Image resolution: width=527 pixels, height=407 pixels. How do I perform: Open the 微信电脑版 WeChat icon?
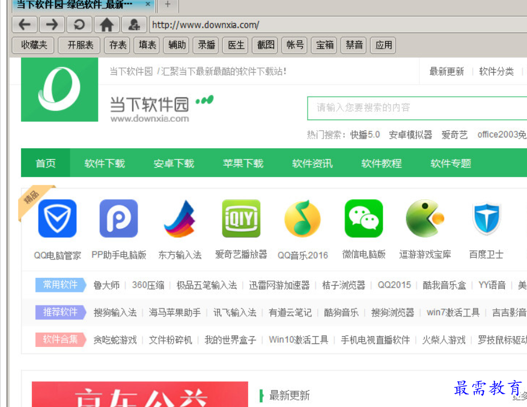[364, 219]
